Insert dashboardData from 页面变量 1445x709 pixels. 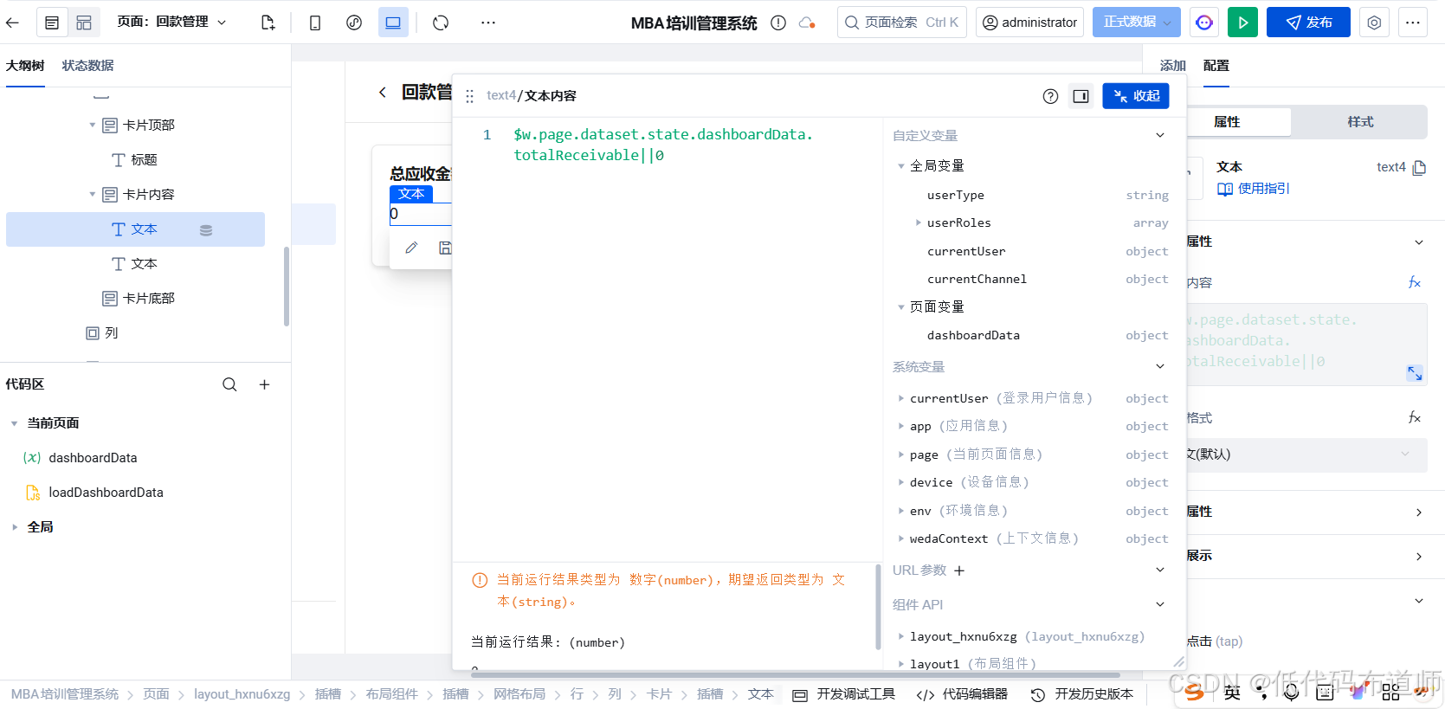pyautogui.click(x=973, y=335)
